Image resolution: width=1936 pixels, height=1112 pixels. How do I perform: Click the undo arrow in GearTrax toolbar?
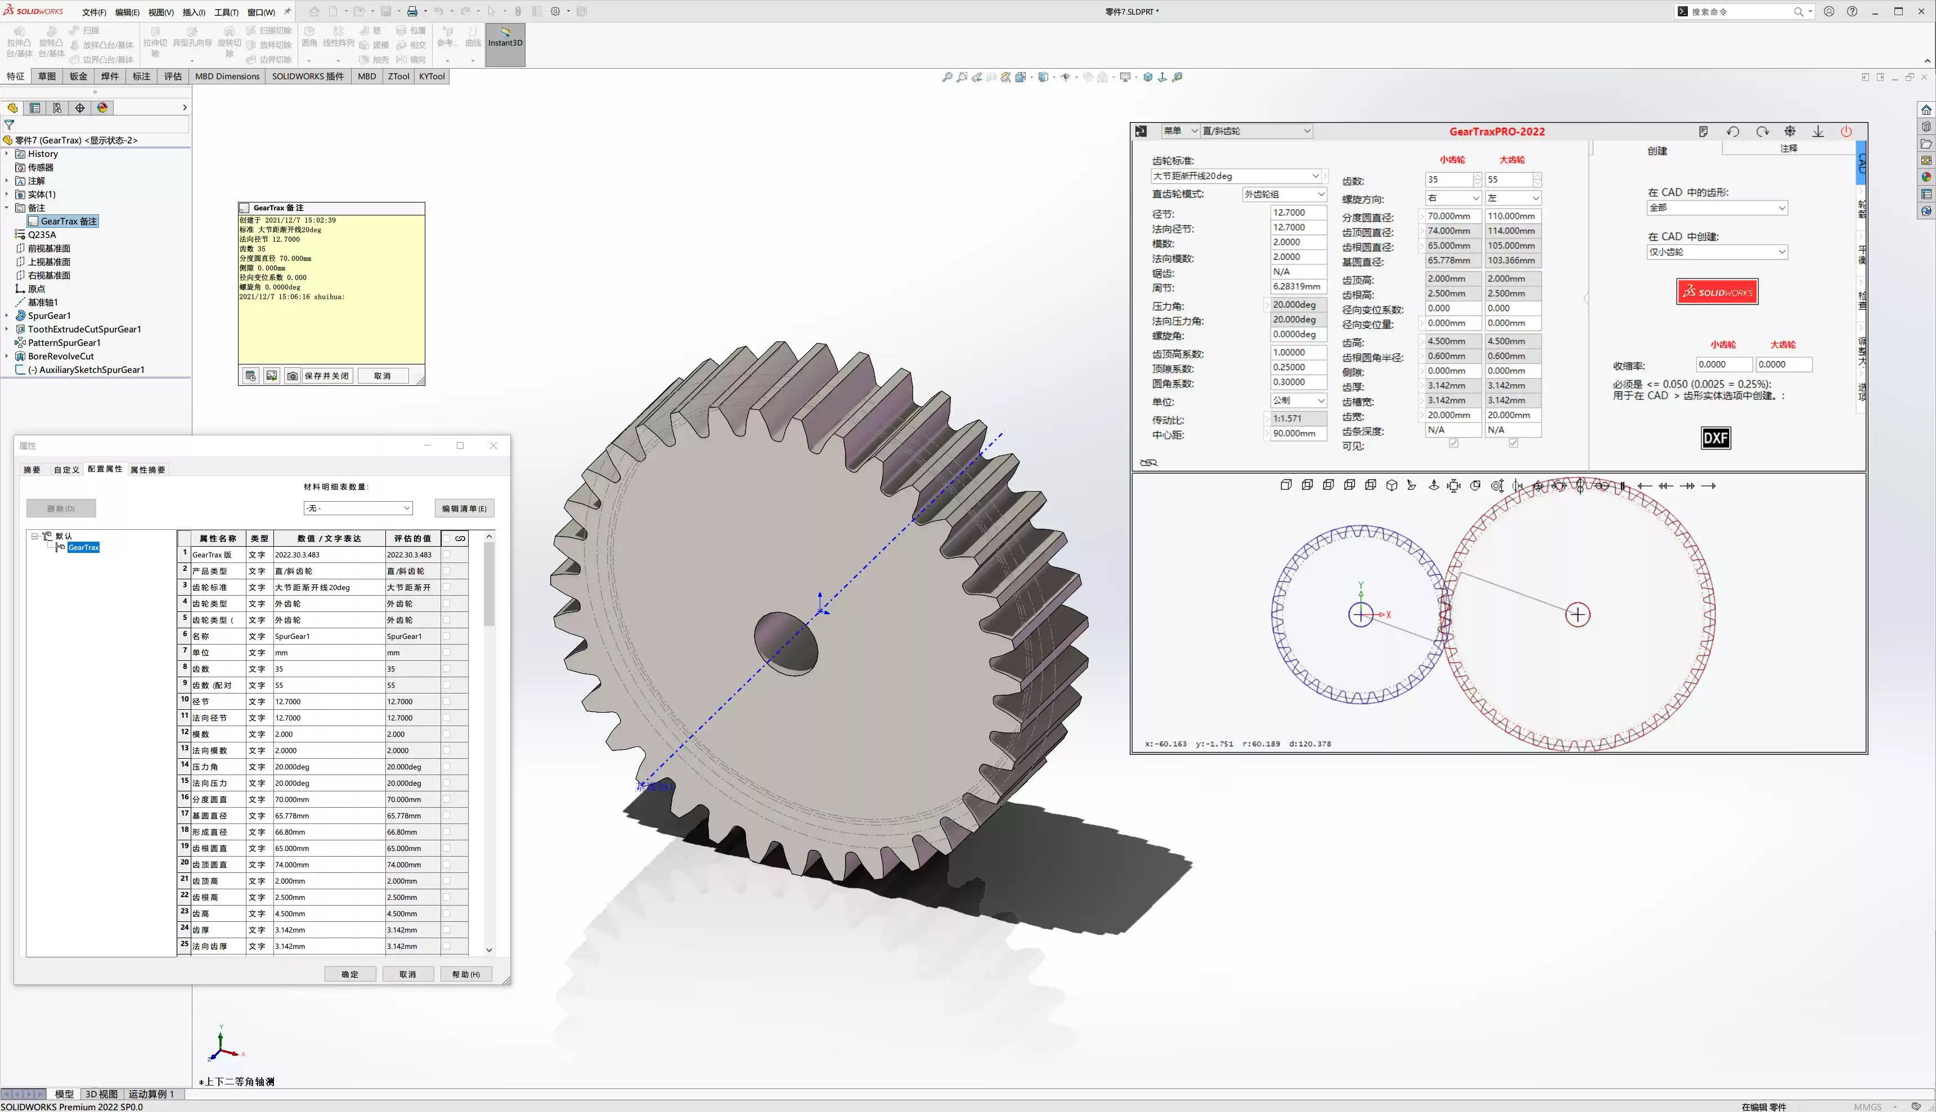click(x=1732, y=132)
